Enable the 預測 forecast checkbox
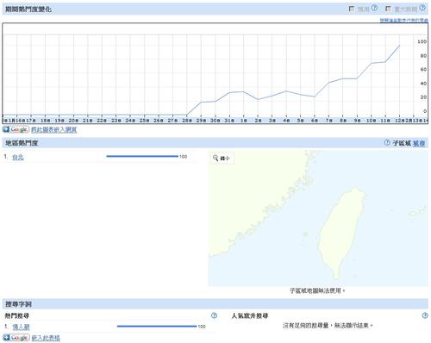The height and width of the screenshot is (343, 431). pyautogui.click(x=352, y=9)
